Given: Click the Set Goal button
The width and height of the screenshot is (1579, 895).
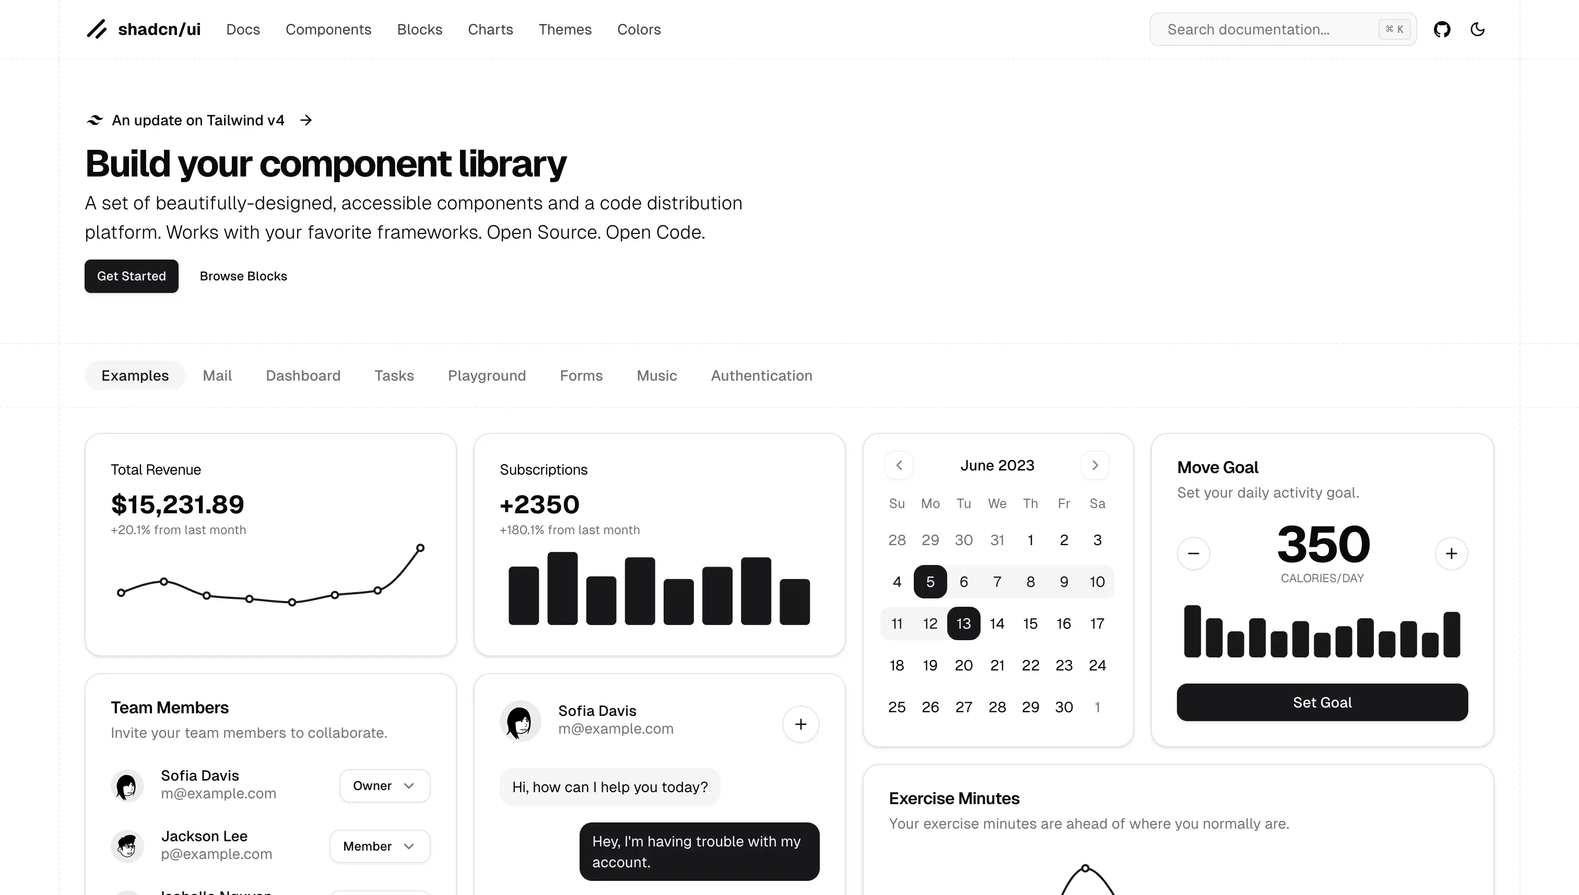Looking at the screenshot, I should (x=1322, y=702).
